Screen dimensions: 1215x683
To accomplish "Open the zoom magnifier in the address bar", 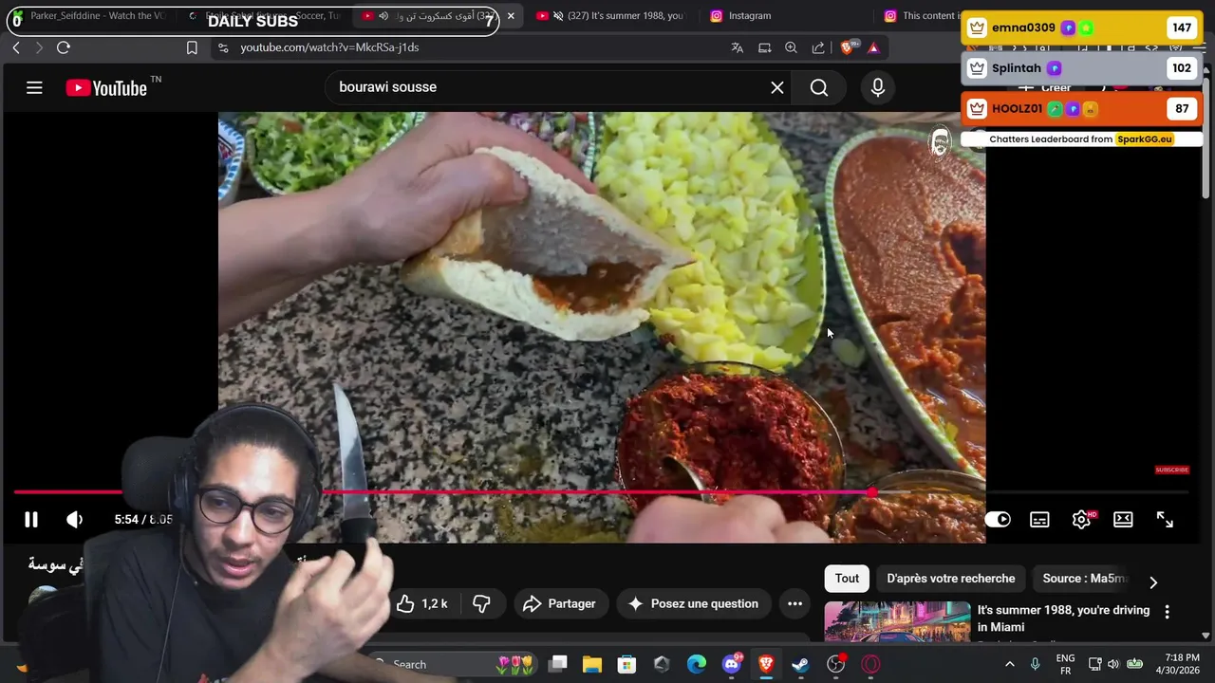I will pyautogui.click(x=791, y=47).
